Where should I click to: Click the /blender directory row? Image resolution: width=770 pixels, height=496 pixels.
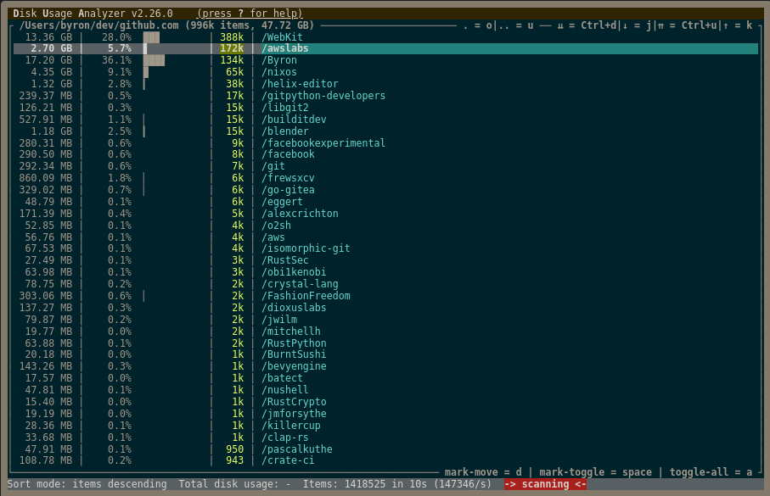[385, 131]
